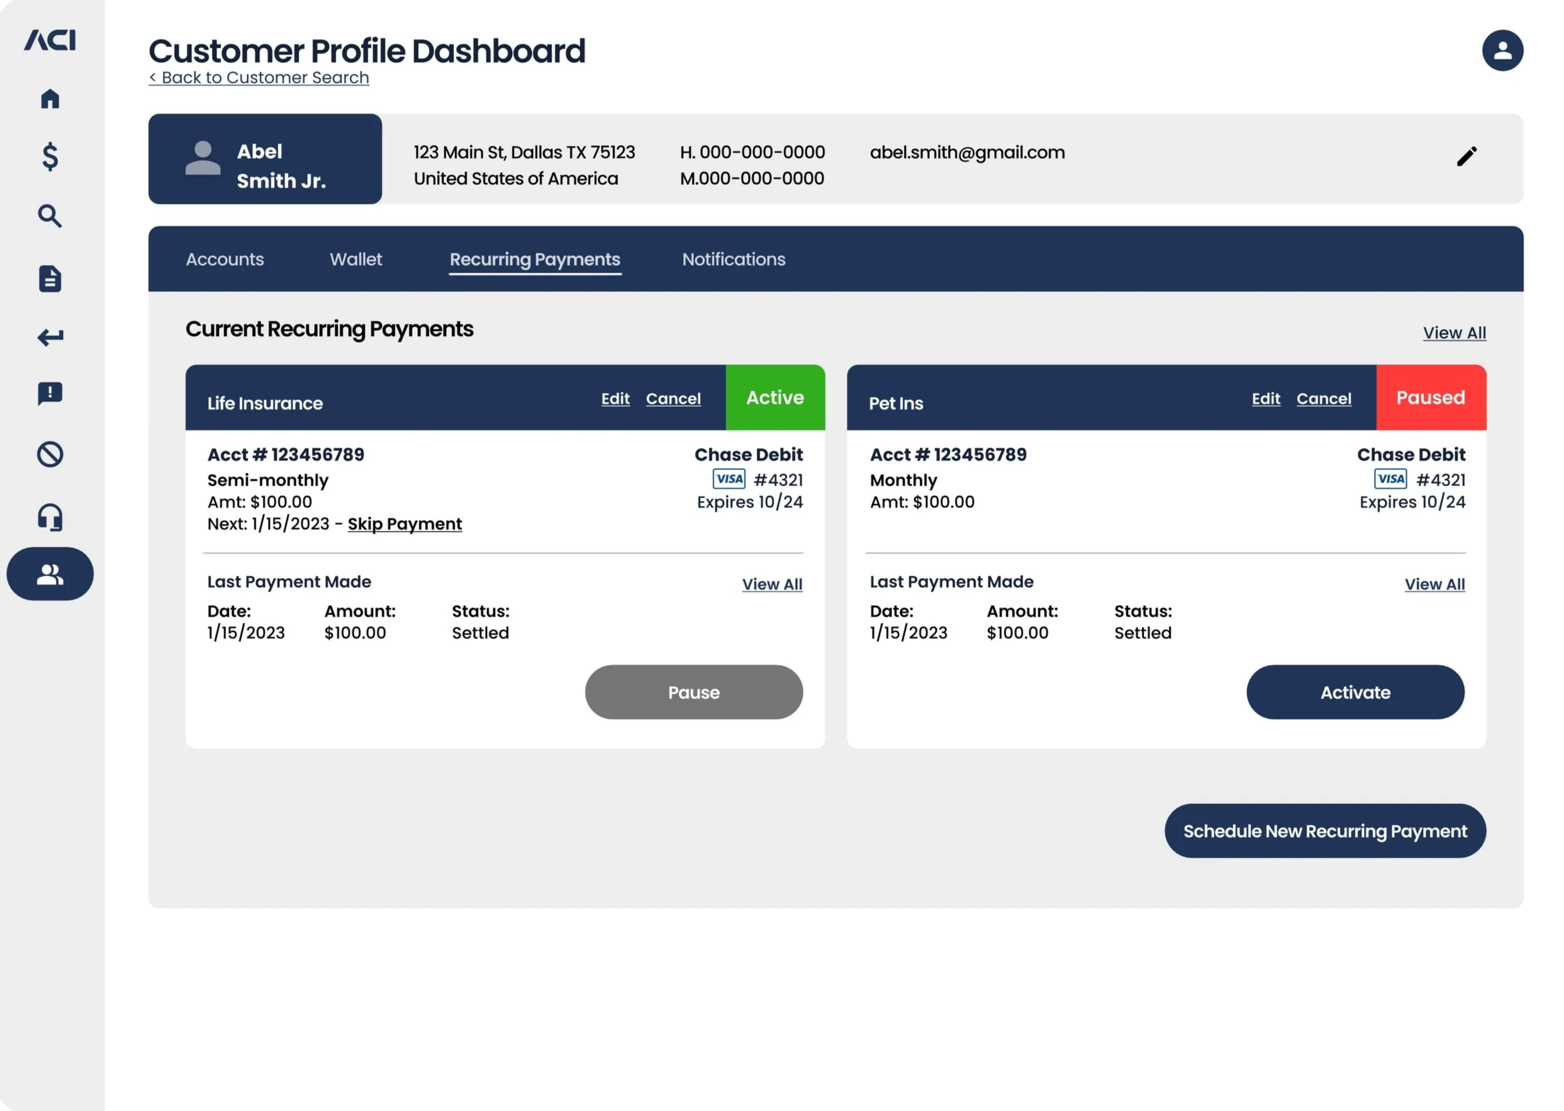Open the dollar sign payments icon

pyautogui.click(x=50, y=157)
